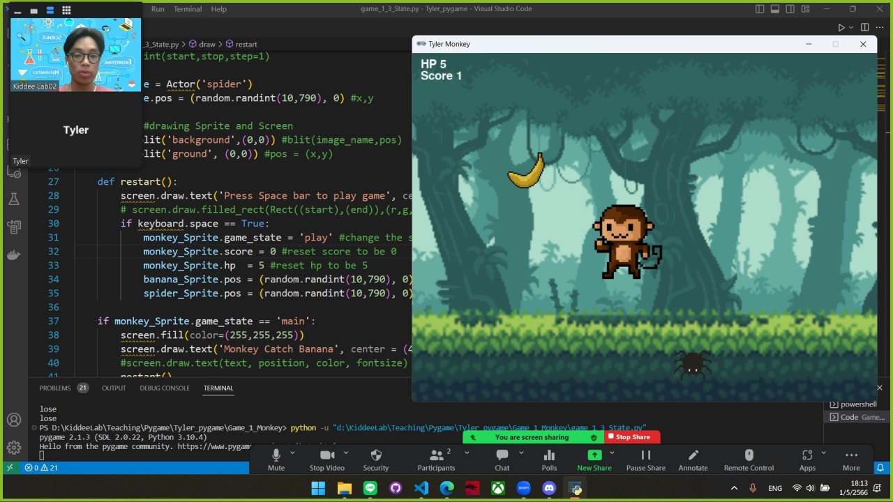Screen dimensions: 893x502
Task: Click the restart breadcrumb item
Action: [241, 44]
